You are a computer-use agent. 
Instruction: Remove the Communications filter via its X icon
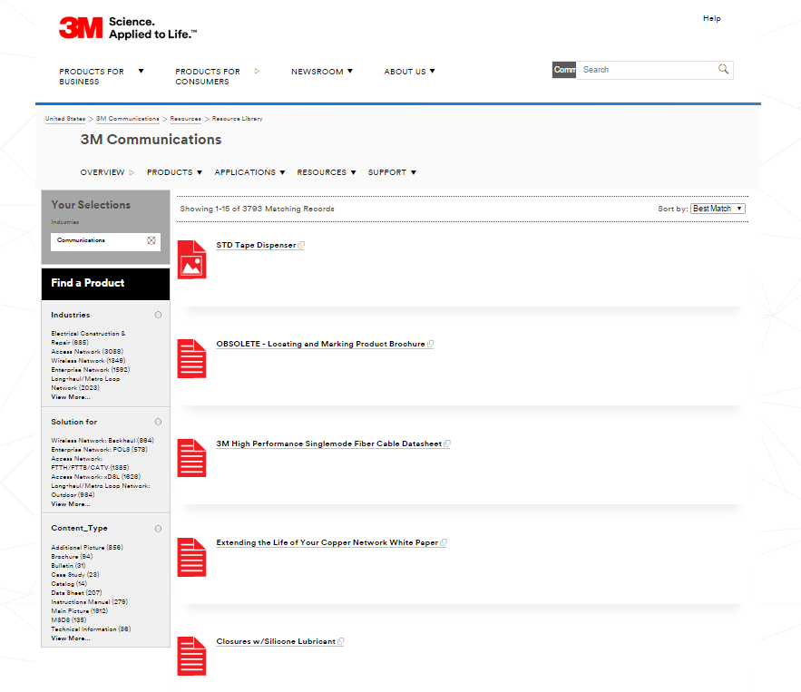(x=151, y=240)
